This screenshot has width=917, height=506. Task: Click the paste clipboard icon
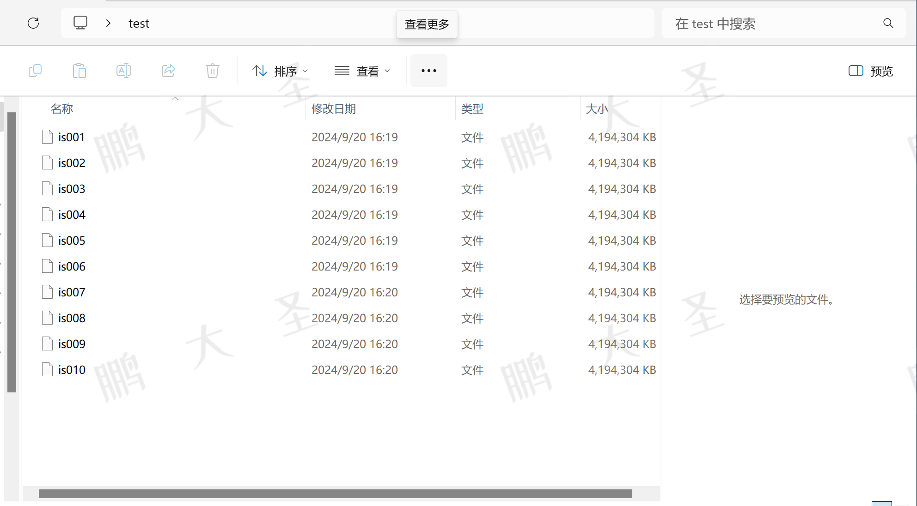pos(79,71)
